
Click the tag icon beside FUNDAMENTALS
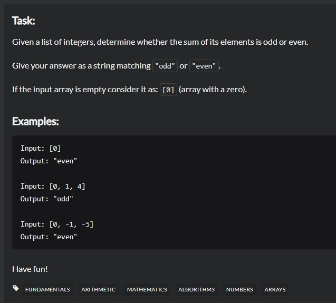pos(16,288)
